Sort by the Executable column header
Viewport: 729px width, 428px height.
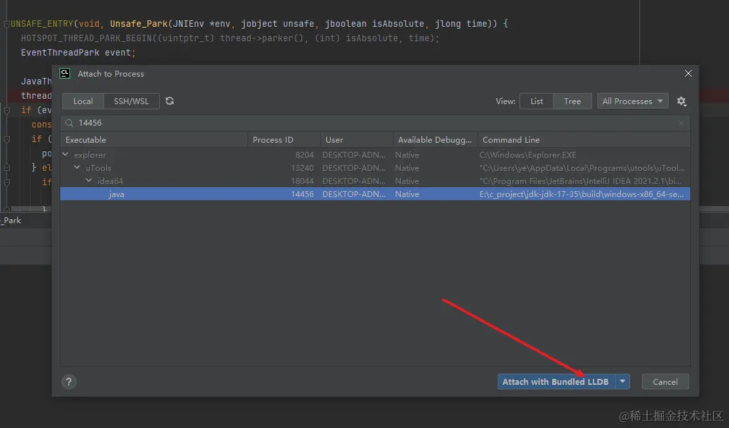154,140
